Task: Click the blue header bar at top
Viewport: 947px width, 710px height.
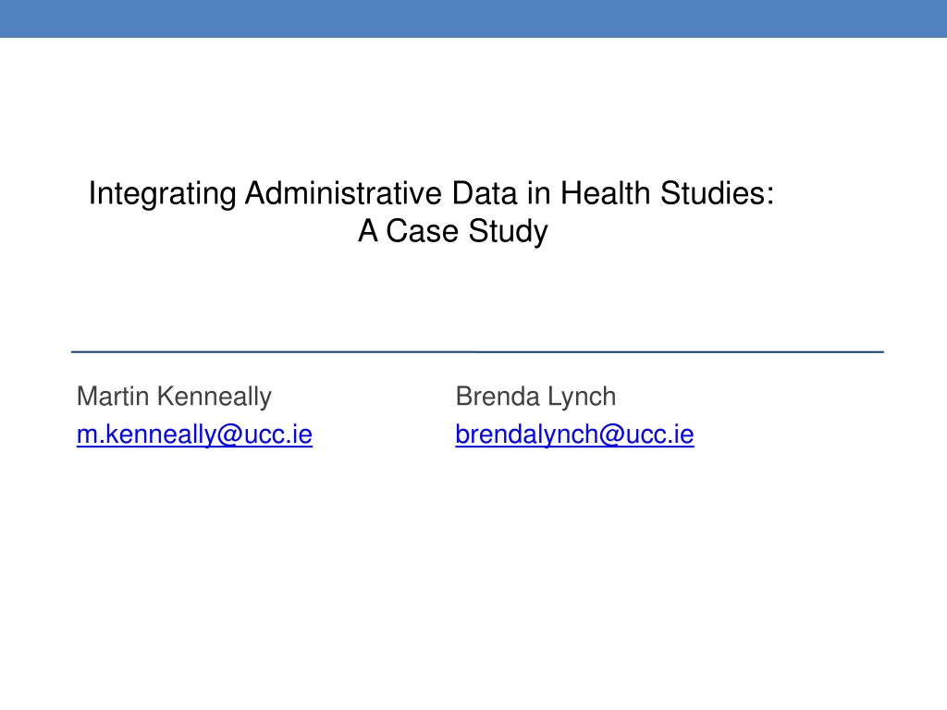Action: tap(473, 18)
